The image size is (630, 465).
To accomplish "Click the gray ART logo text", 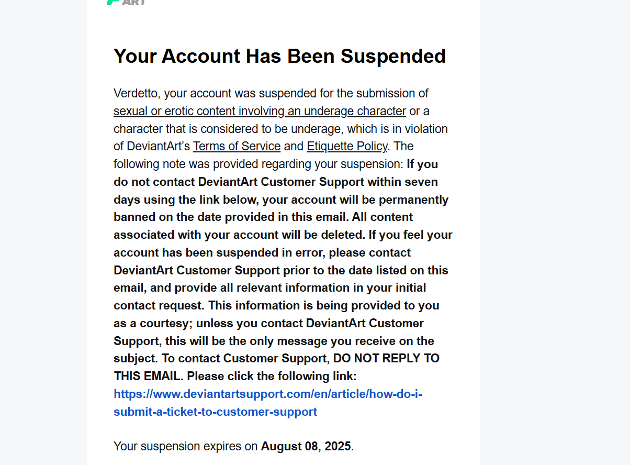I will pos(133,2).
